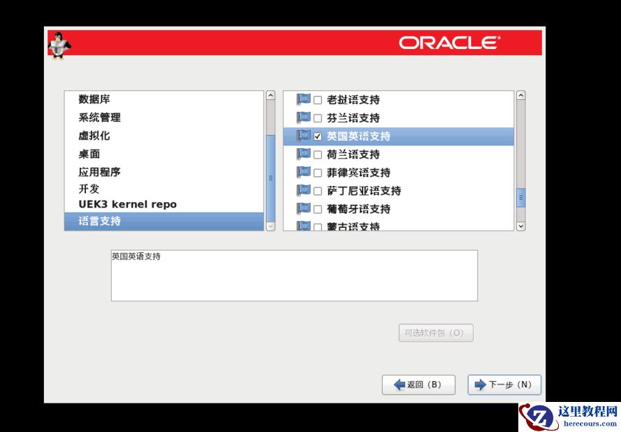Click the language list scrollbar thumb
Screen dimensions: 621x432
click(x=521, y=197)
